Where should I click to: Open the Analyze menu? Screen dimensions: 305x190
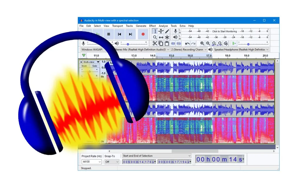(x=163, y=26)
